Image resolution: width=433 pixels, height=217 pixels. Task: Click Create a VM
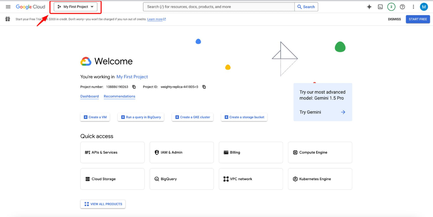pos(95,117)
